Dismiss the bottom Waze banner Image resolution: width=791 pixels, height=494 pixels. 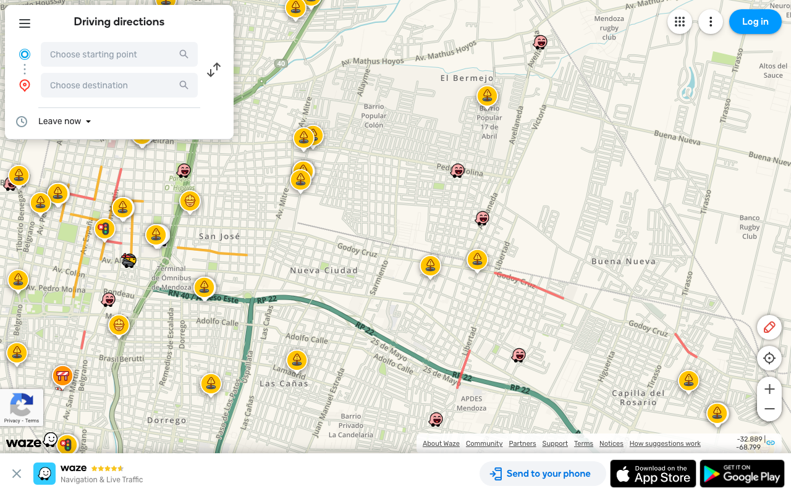16,474
